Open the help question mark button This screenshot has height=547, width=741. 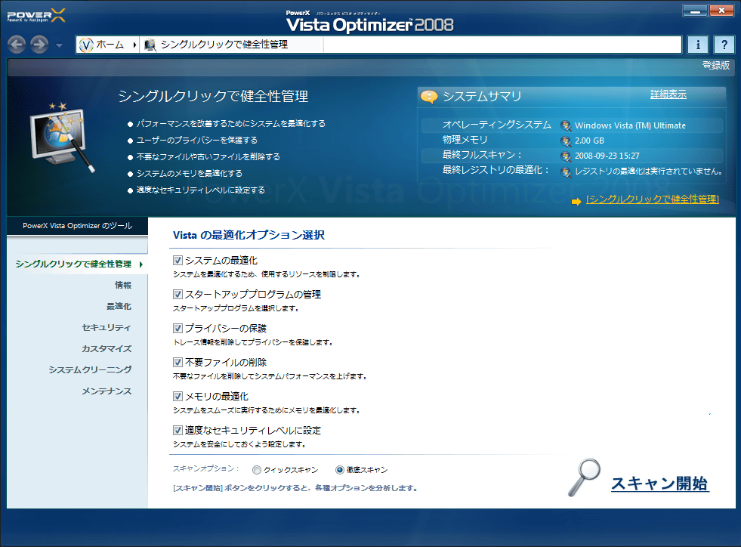(x=724, y=45)
